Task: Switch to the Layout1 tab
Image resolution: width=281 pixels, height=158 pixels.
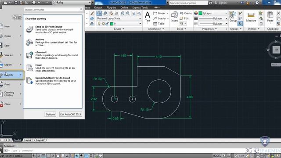Action: 28,140
